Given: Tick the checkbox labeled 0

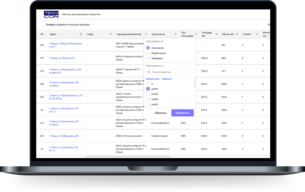Looking at the screenshot, I should pyautogui.click(x=148, y=84).
